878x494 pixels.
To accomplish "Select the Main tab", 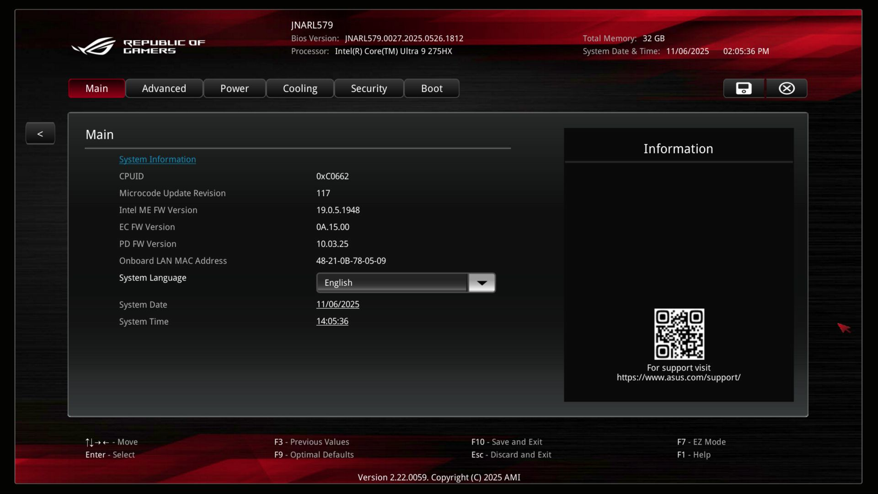I will pyautogui.click(x=96, y=88).
